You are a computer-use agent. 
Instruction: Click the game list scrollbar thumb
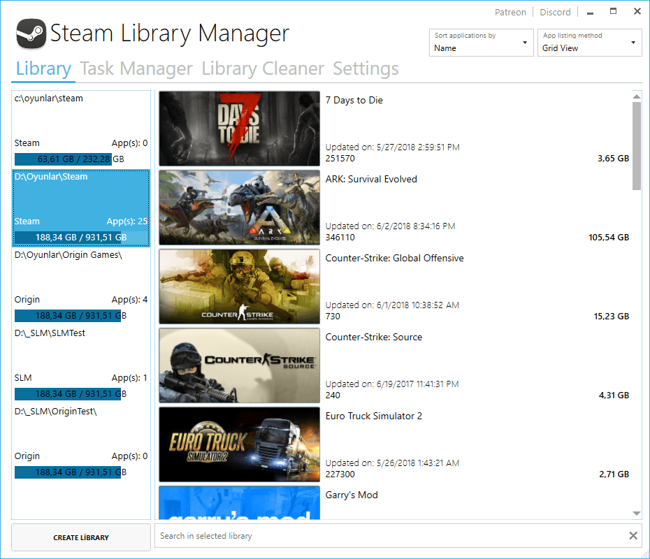pyautogui.click(x=636, y=146)
